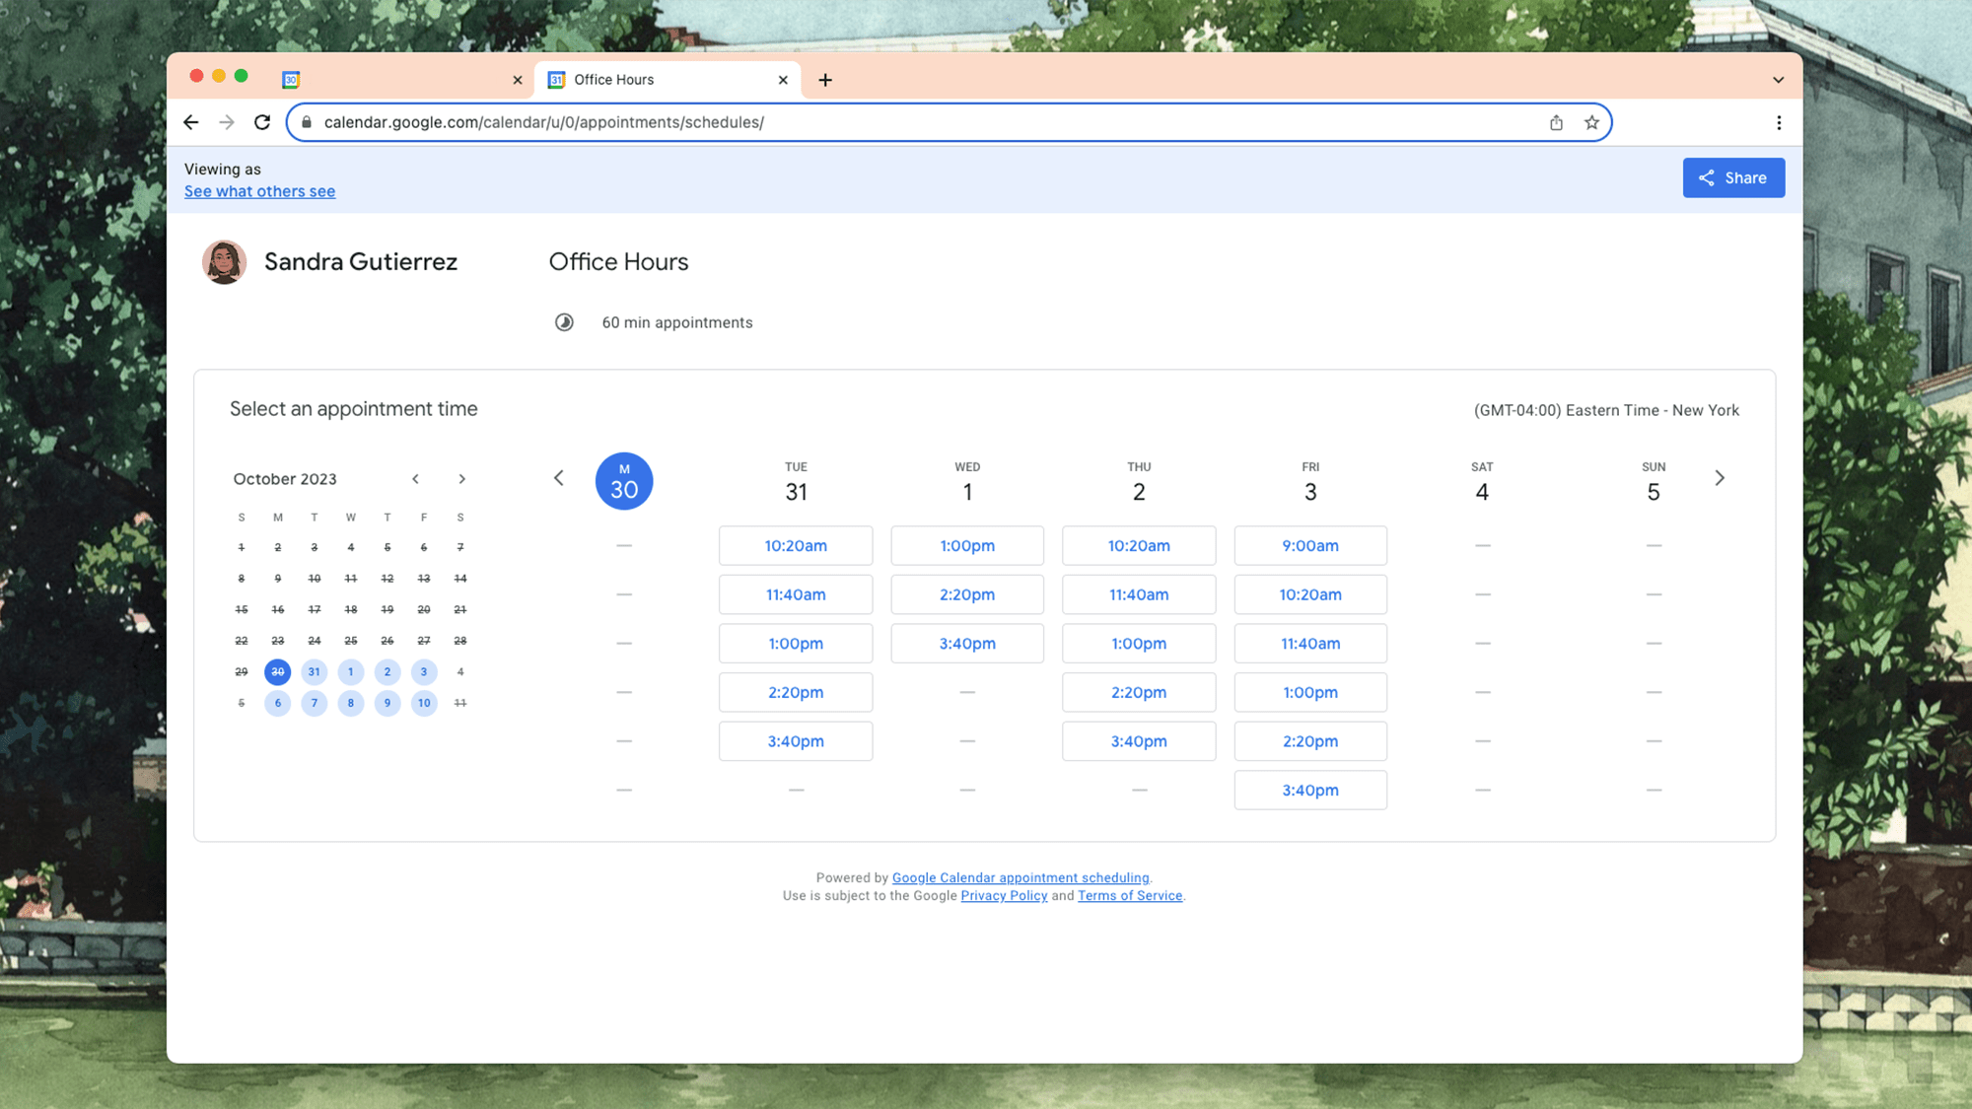Screen dimensions: 1972x1109
Task: Book Tuesday 10:20am appointment slot
Action: [796, 545]
